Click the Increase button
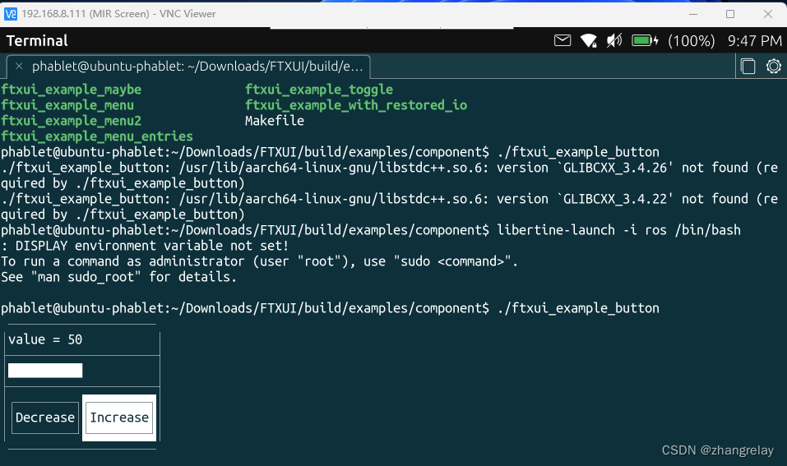787x466 pixels. [x=119, y=418]
